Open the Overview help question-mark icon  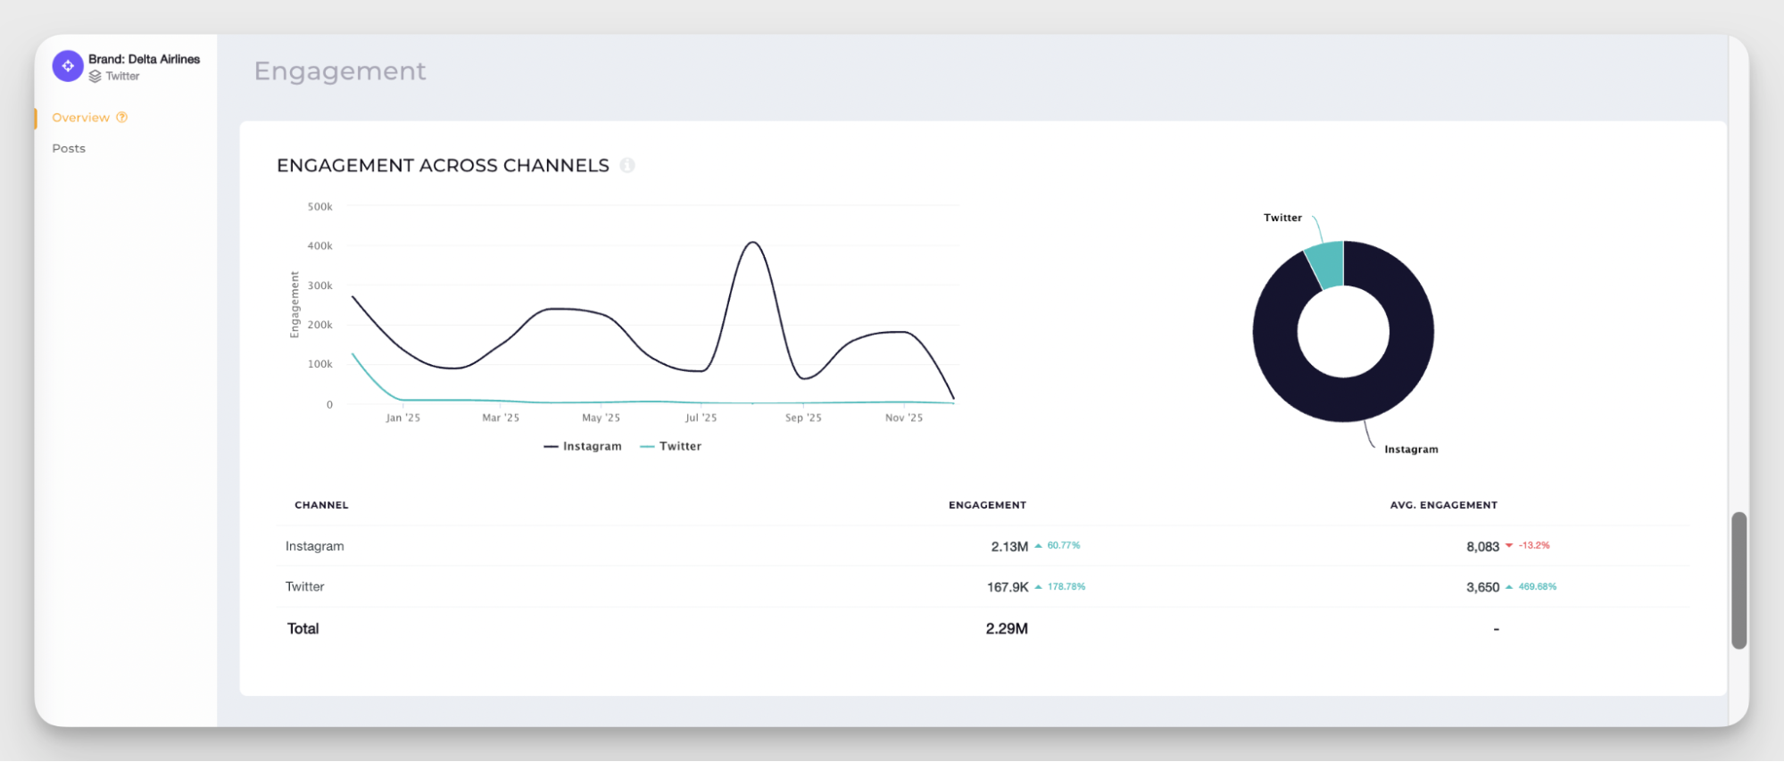122,118
